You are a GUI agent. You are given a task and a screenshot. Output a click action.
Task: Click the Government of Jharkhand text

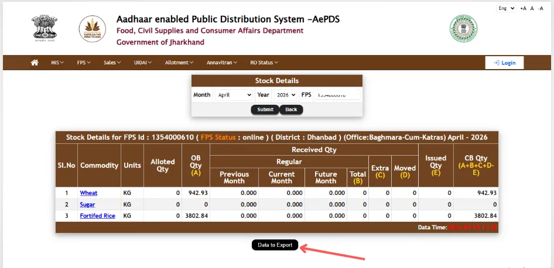[x=160, y=42]
